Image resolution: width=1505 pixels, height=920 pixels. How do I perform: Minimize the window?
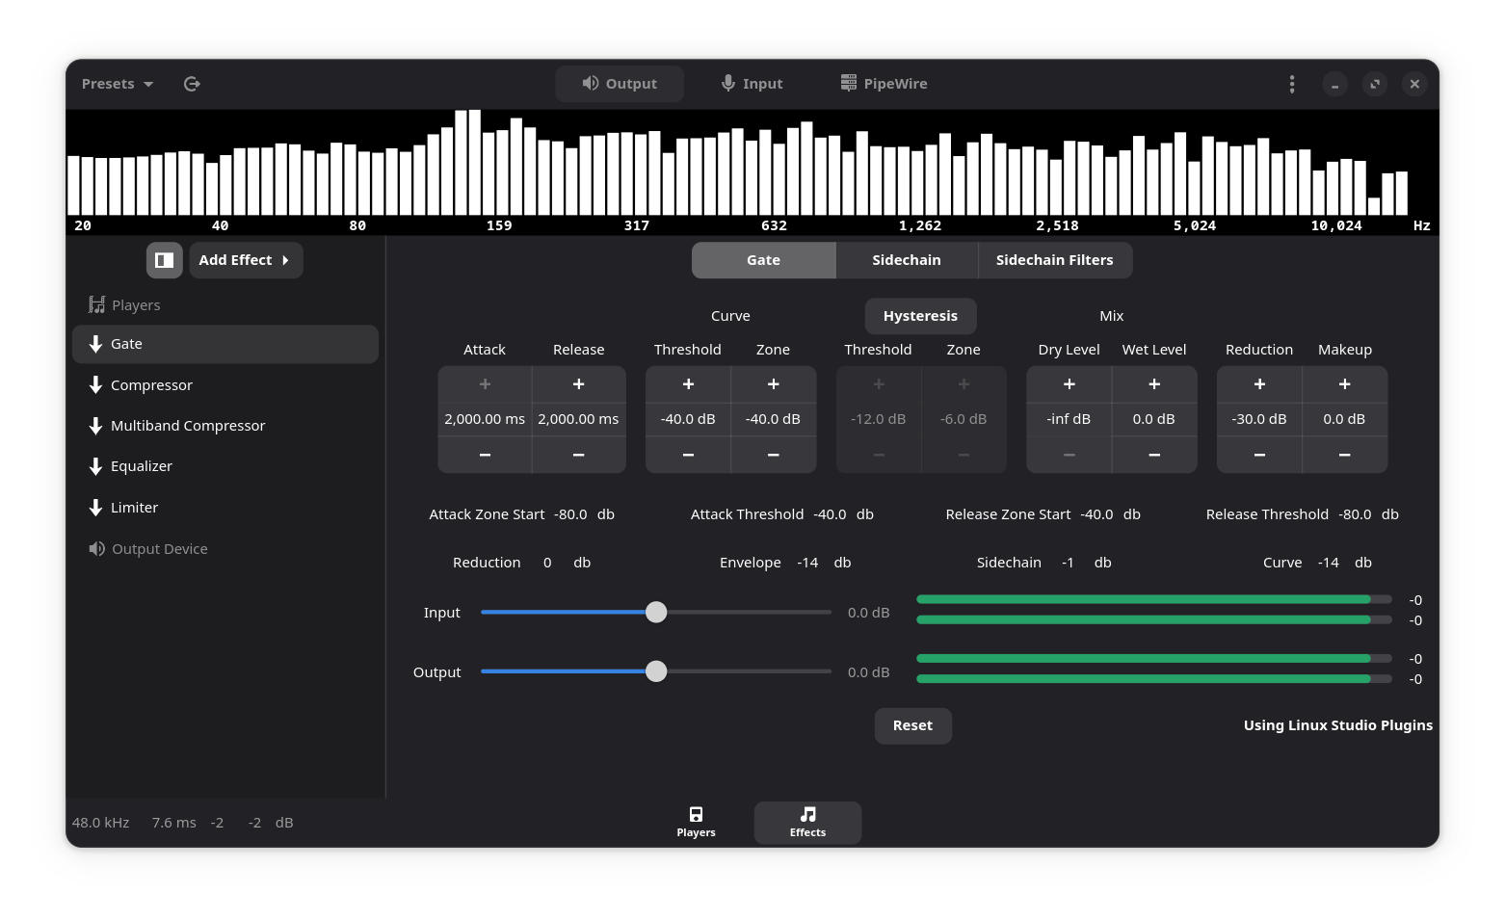click(x=1334, y=84)
